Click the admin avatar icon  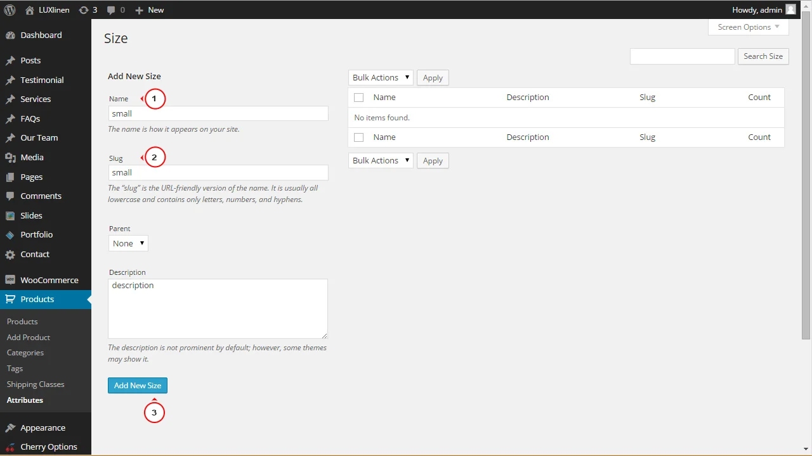(x=790, y=9)
